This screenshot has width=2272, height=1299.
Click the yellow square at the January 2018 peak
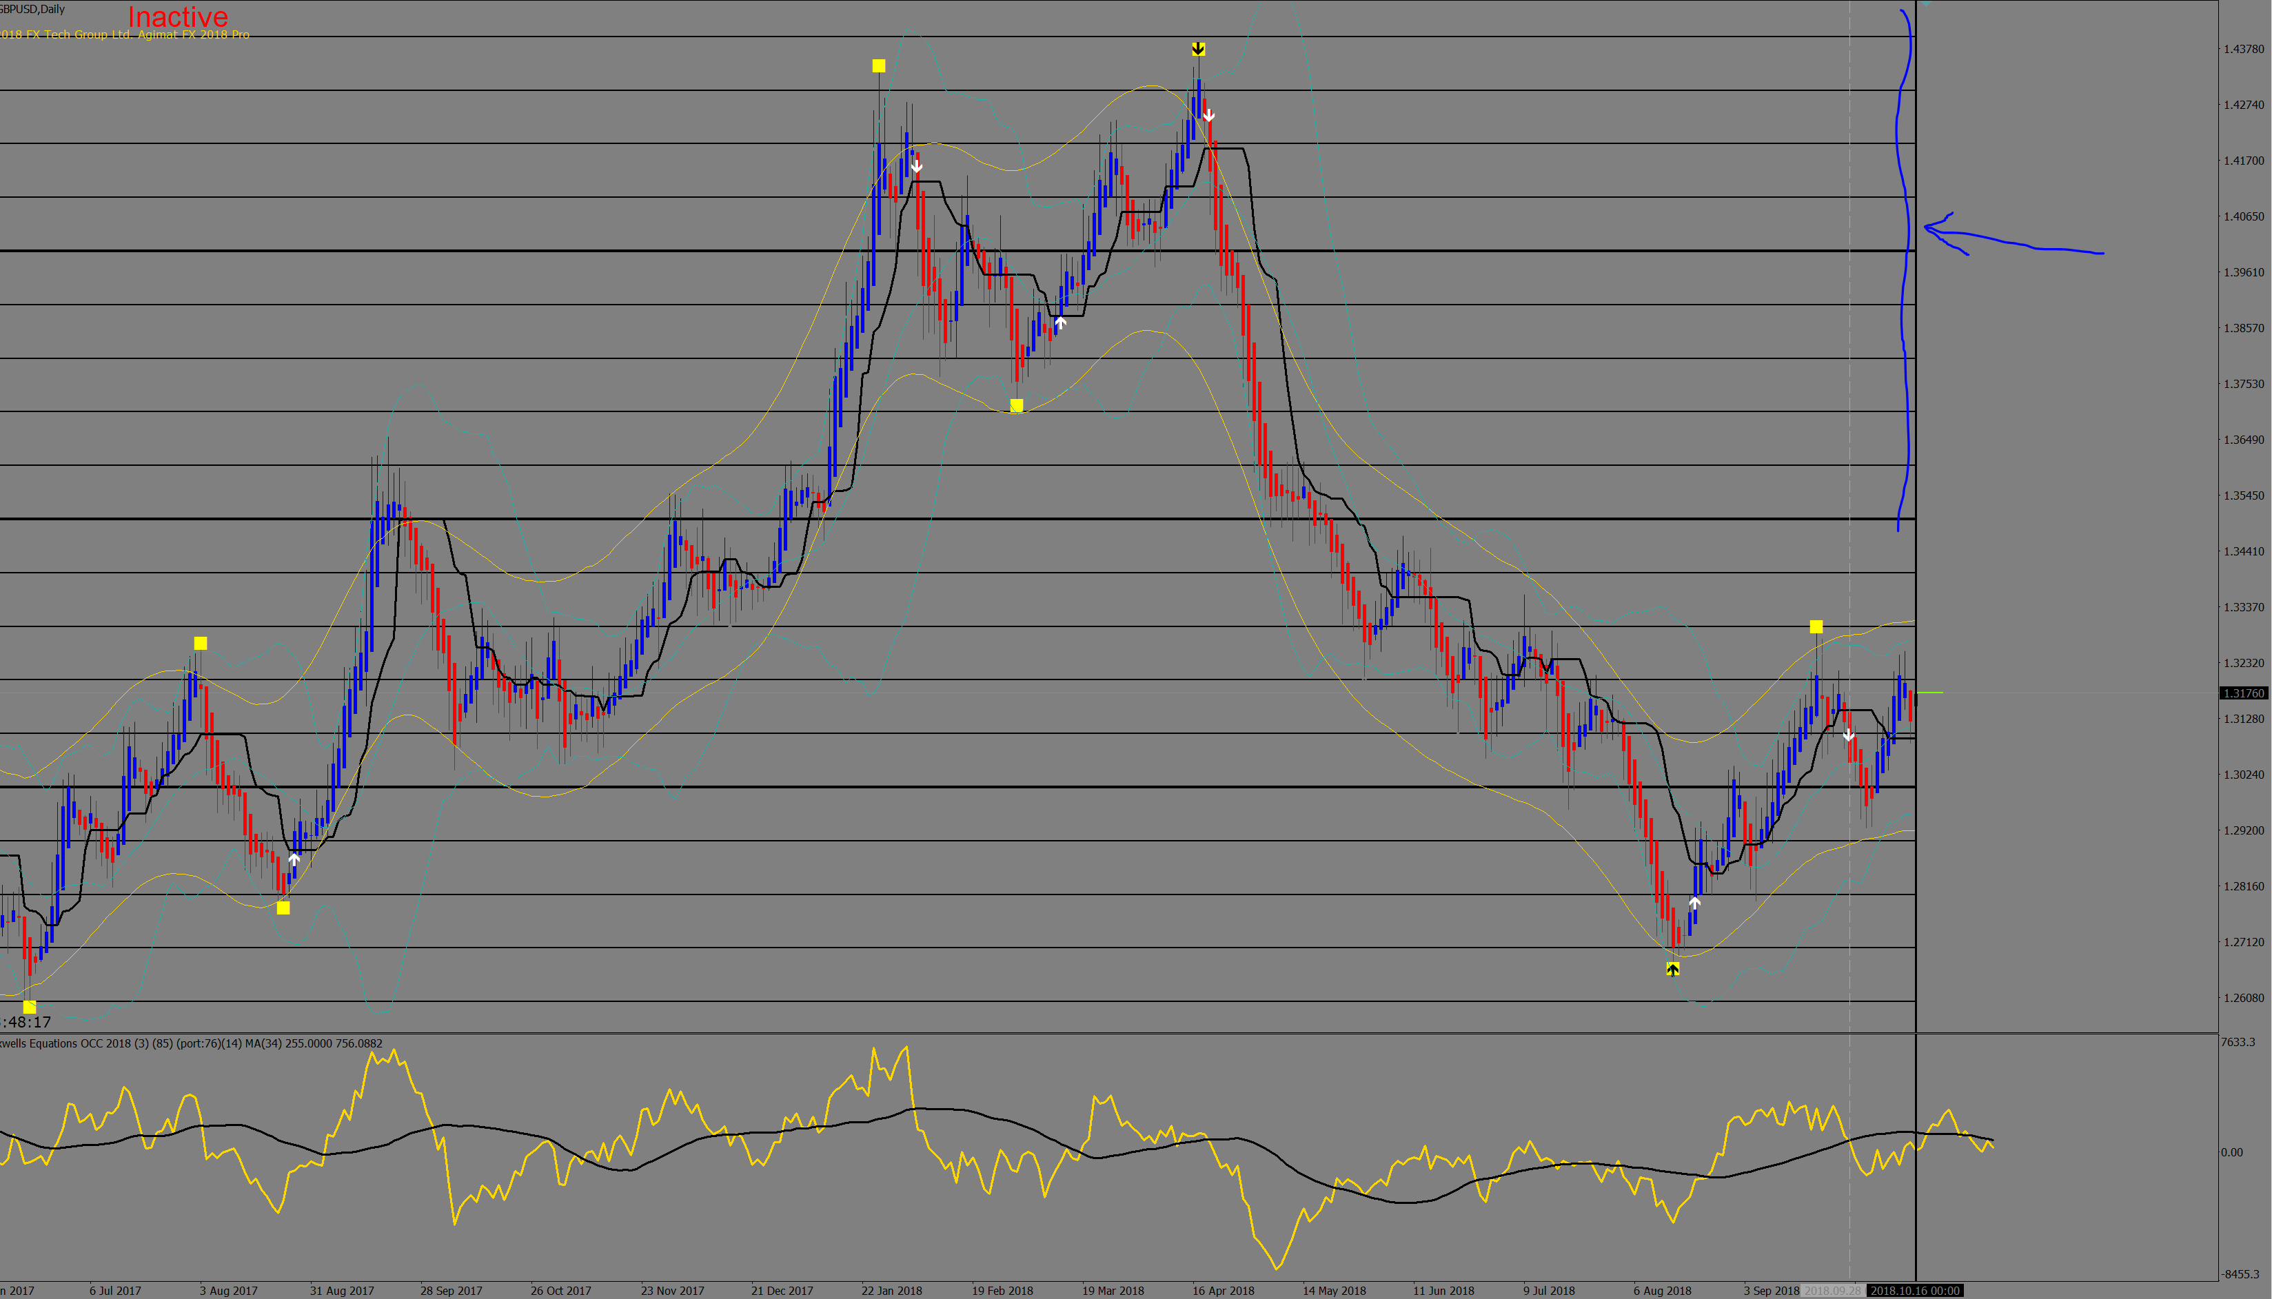(x=879, y=66)
